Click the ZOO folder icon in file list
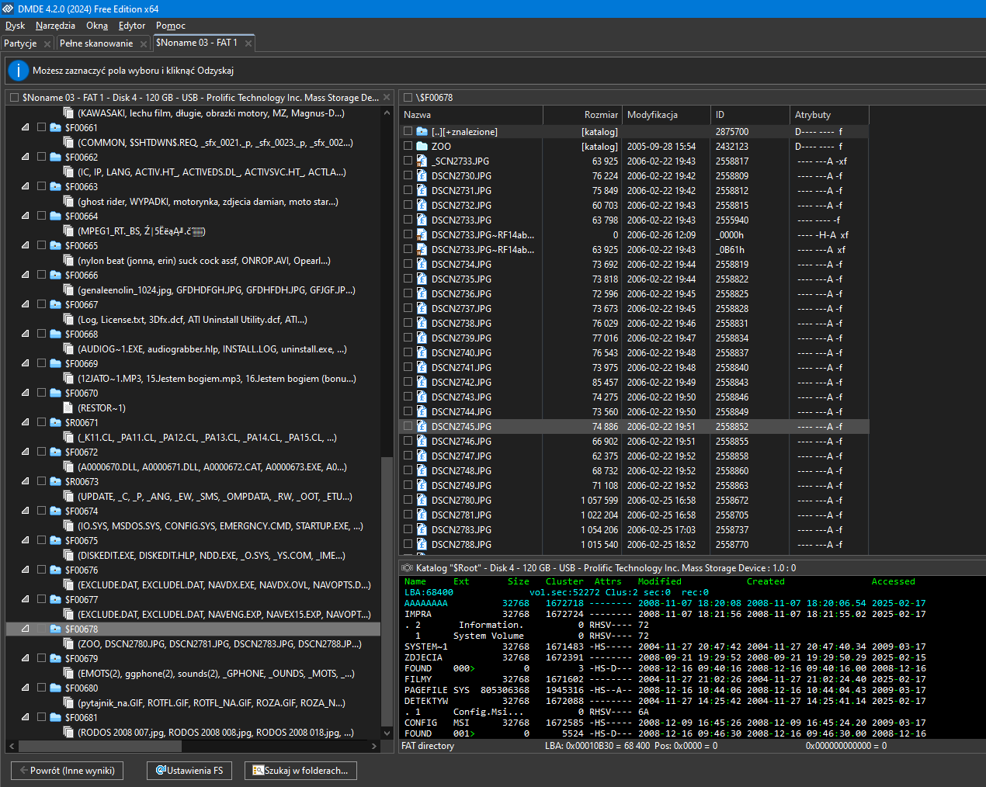The image size is (986, 787). (x=422, y=146)
